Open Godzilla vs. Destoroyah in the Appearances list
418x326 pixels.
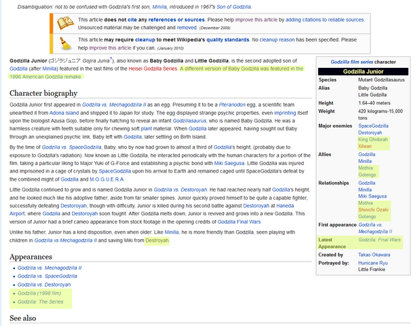pos(44,285)
